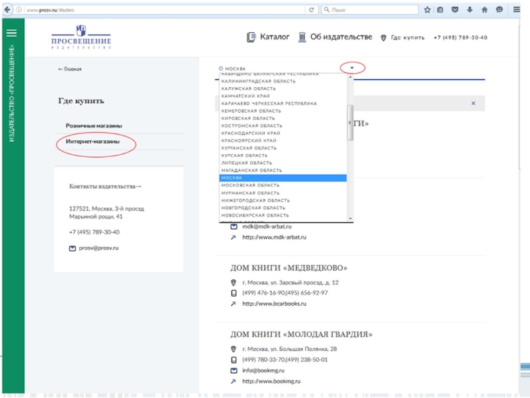Open the Каталог menu item

[274, 37]
